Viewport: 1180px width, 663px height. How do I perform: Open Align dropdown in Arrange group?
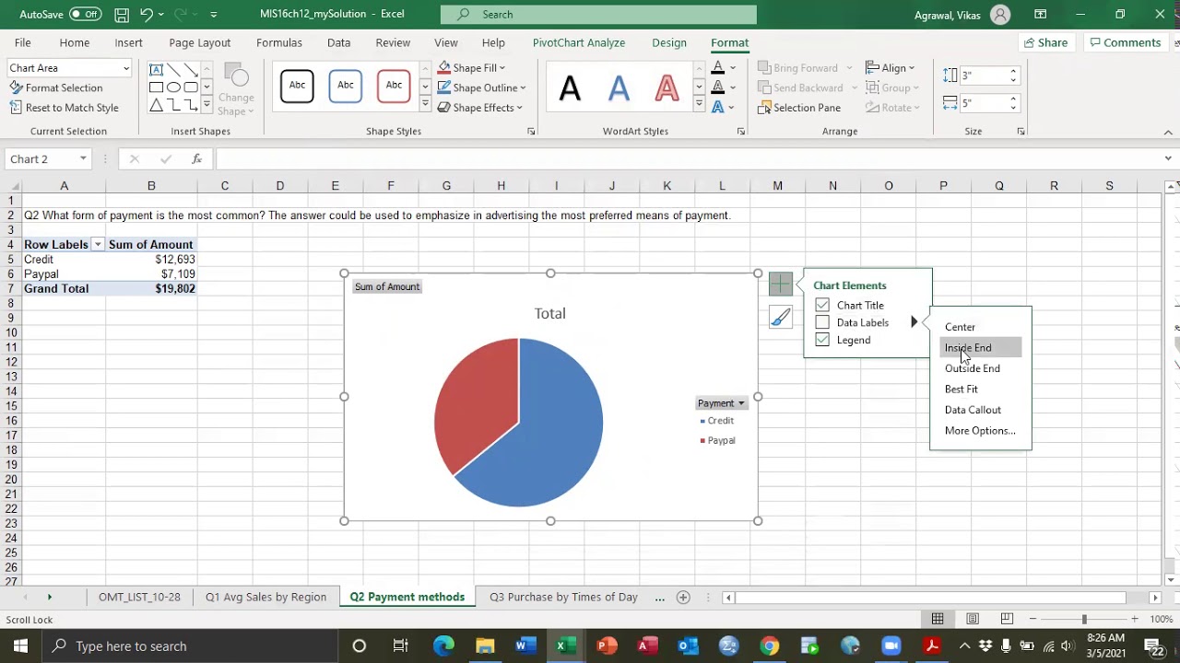891,68
